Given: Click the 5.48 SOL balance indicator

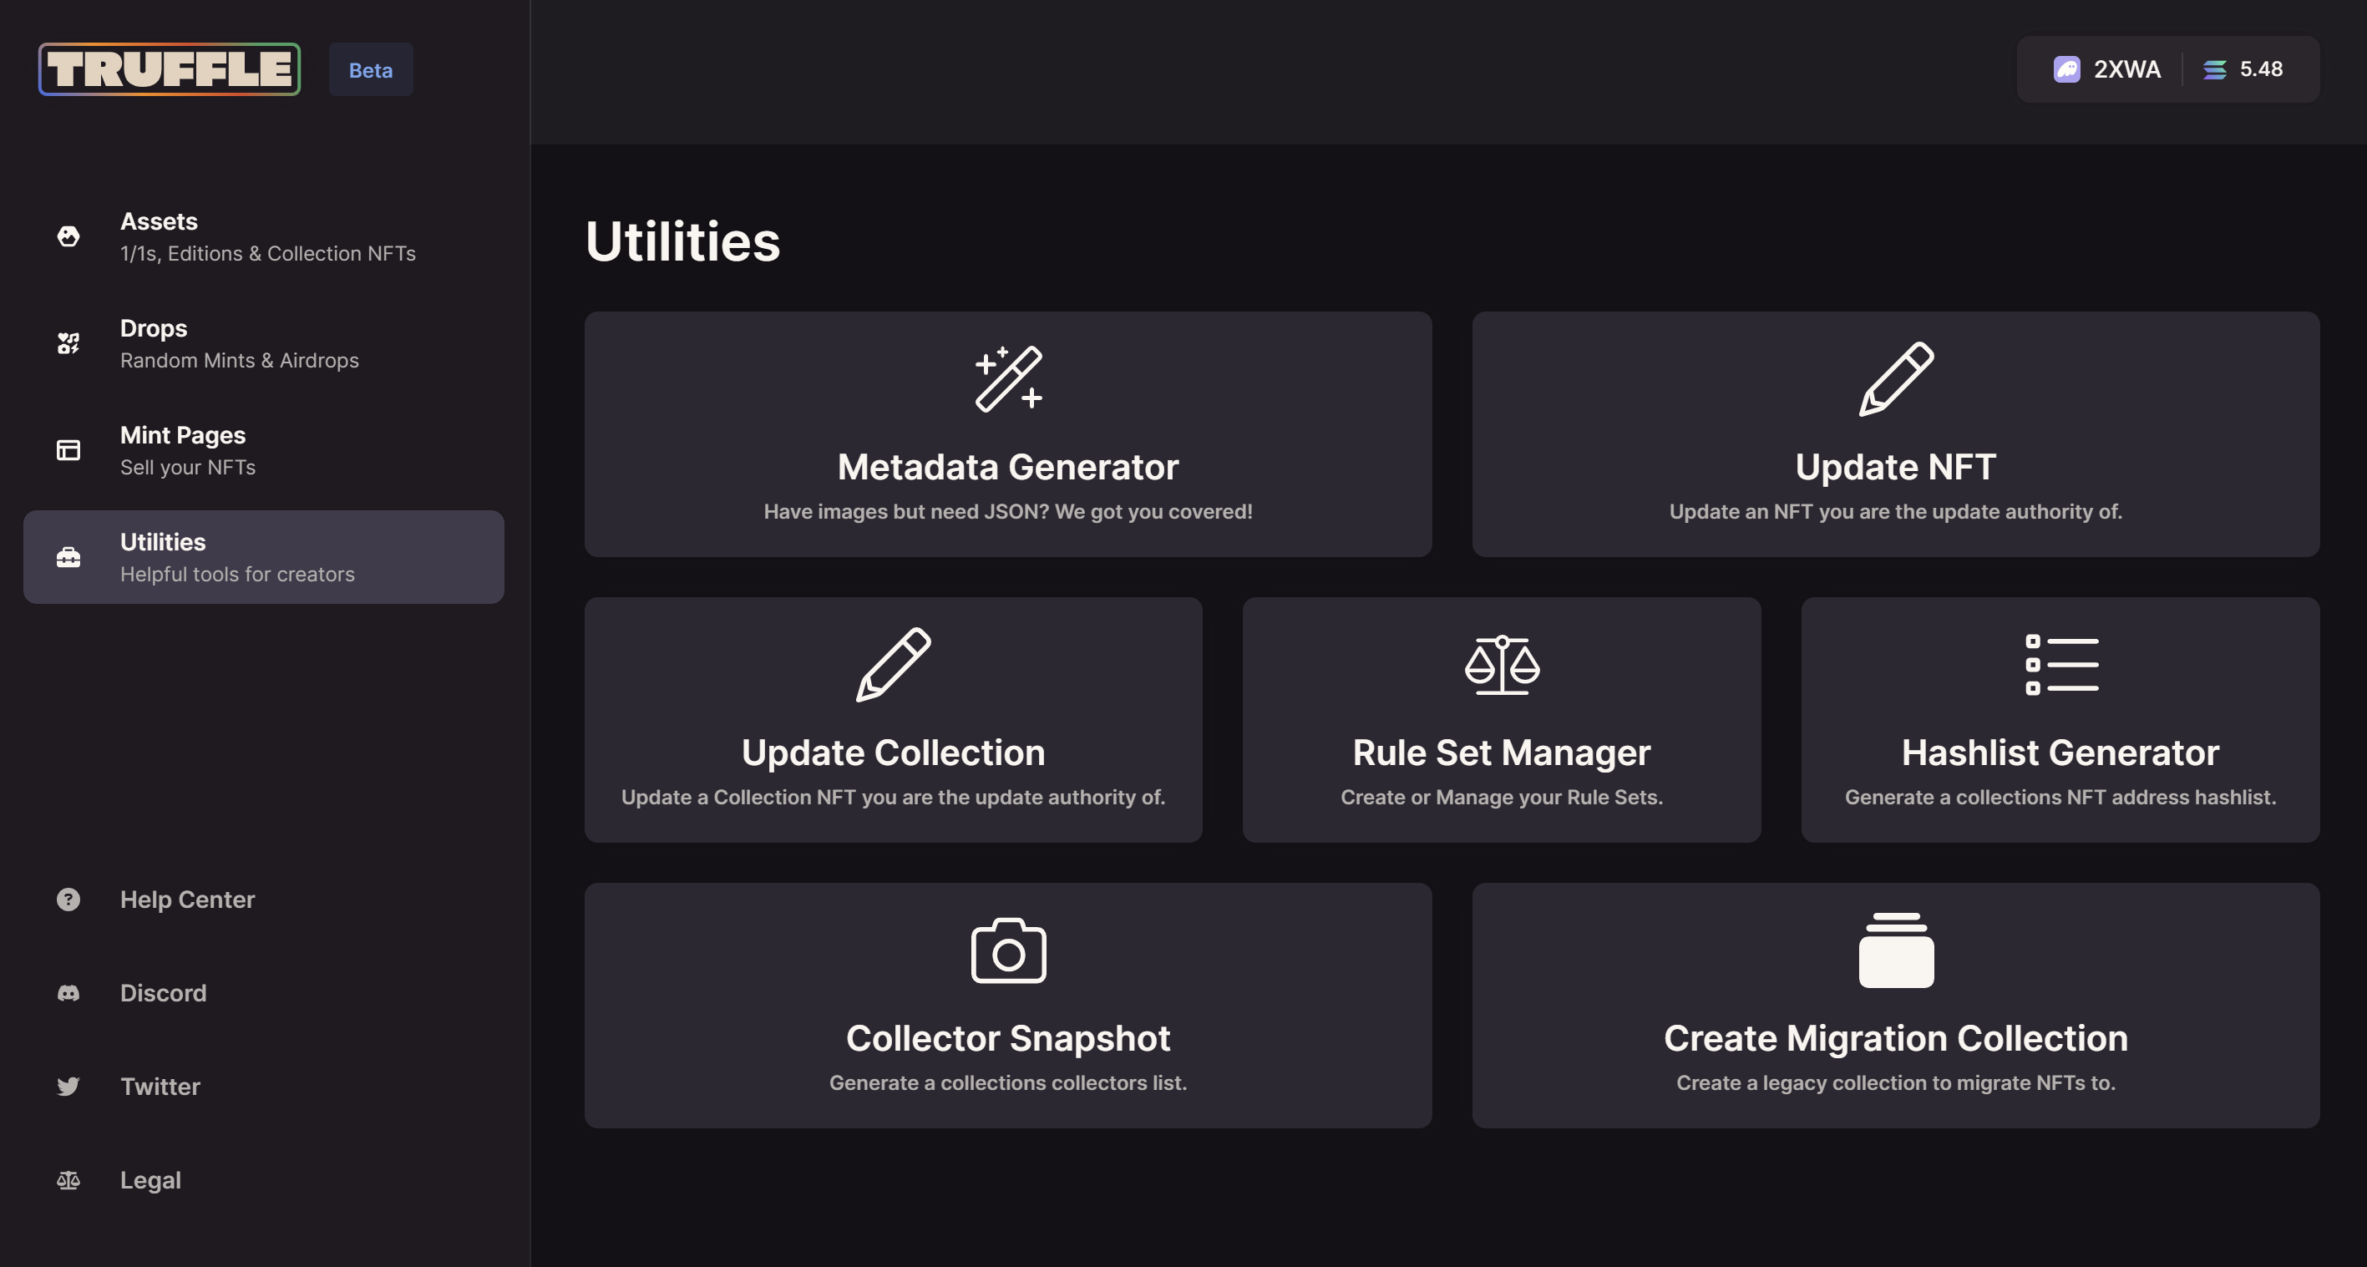Looking at the screenshot, I should point(2243,70).
